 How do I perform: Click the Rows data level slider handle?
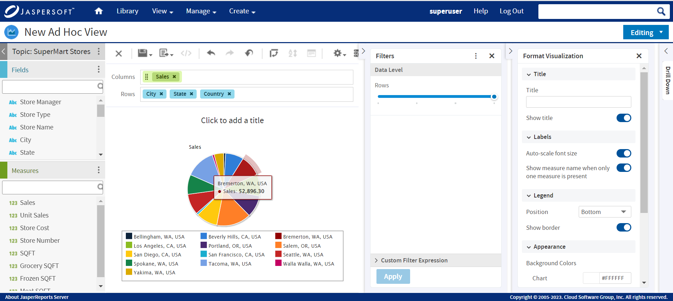(494, 96)
